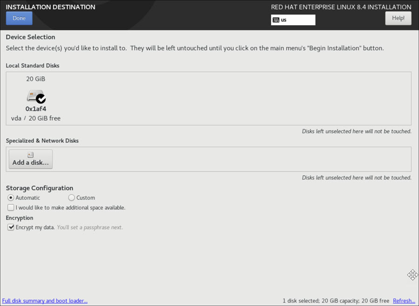Click the 'INSTALLATION DESTINATION' title
The width and height of the screenshot is (419, 306).
50,7
